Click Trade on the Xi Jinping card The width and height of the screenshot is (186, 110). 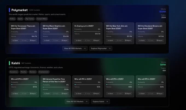click(x=88, y=40)
